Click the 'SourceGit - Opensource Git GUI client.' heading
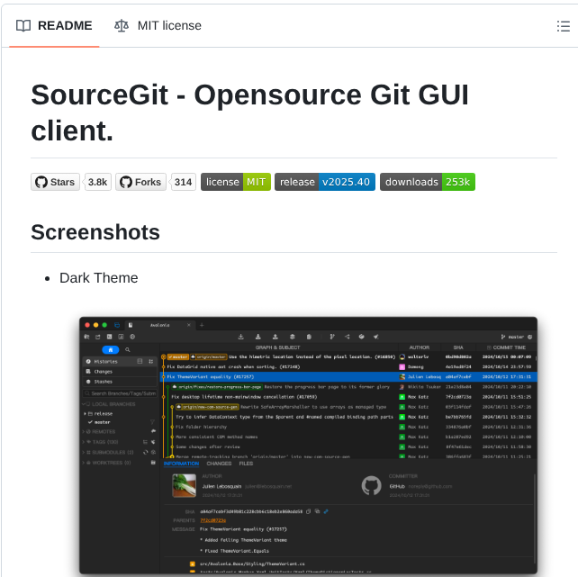578x577 pixels. tap(250, 113)
